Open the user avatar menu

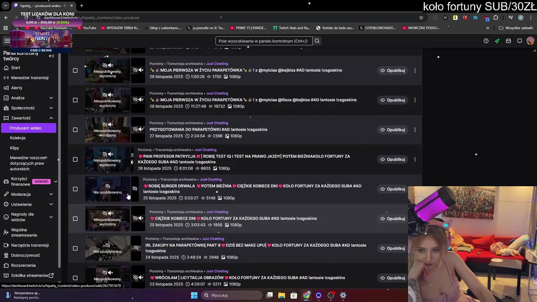point(530,41)
